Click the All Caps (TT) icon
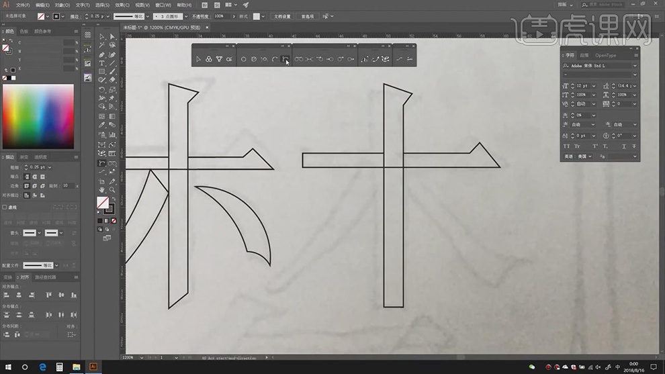The image size is (665, 374). pyautogui.click(x=566, y=146)
